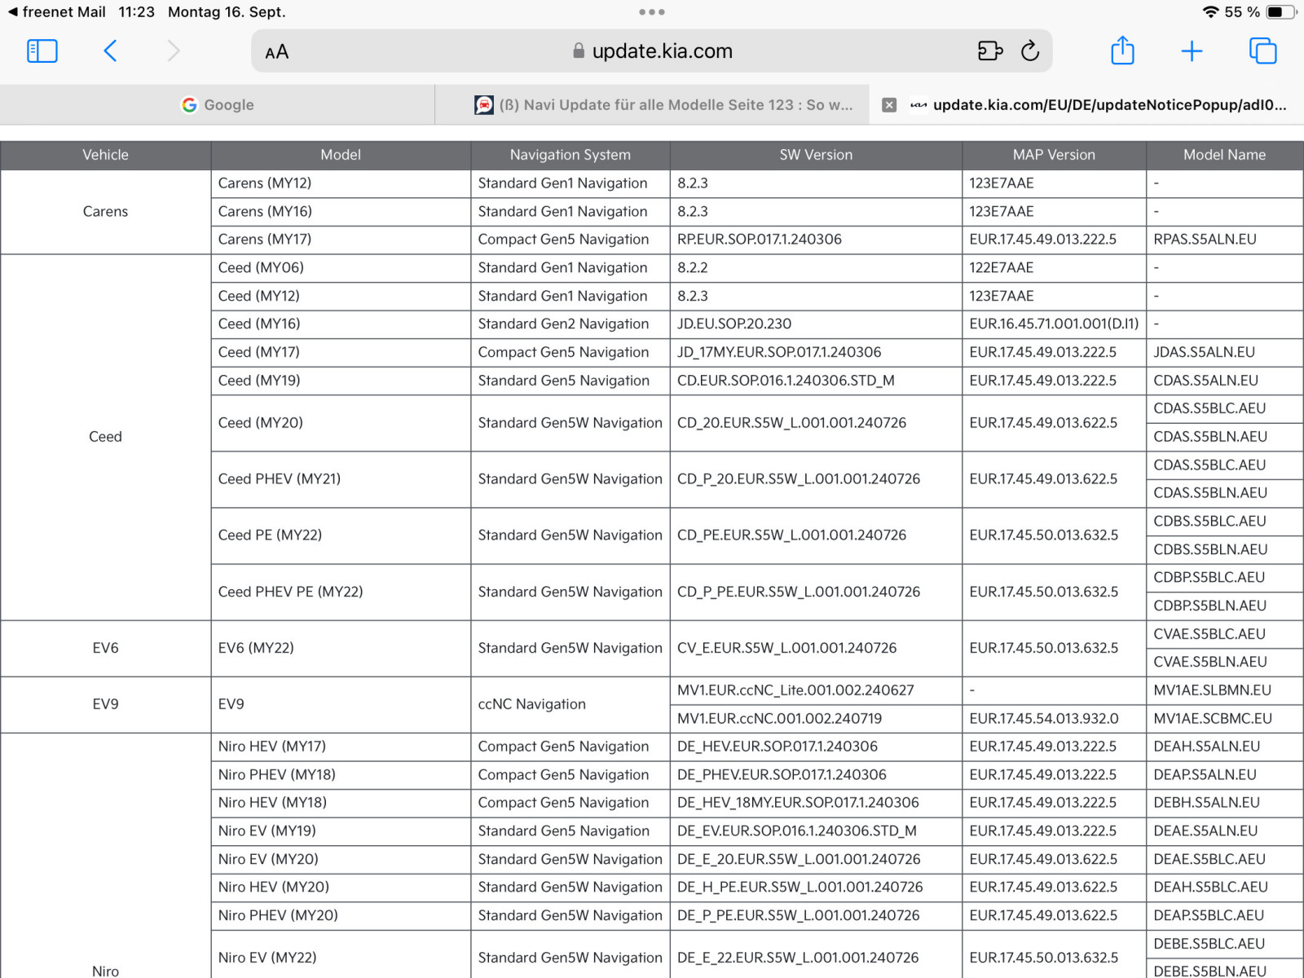Select CV_E.EUR.S5W_L.001.001.240726 version

tap(816, 649)
